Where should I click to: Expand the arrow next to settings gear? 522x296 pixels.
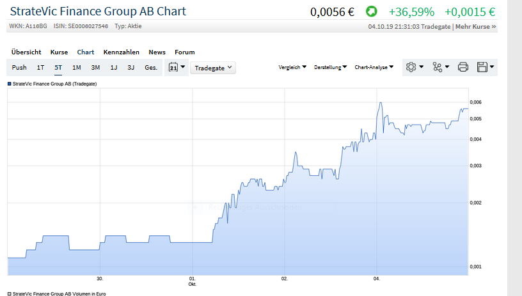point(422,67)
